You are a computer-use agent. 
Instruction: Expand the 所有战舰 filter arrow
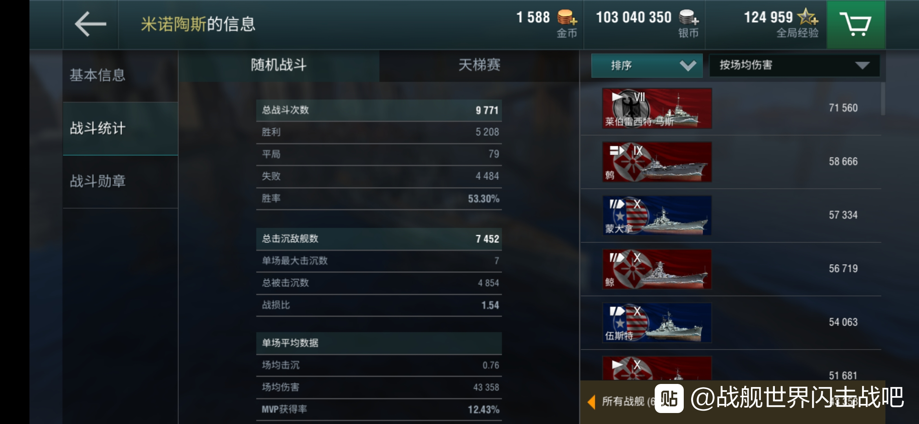pyautogui.click(x=591, y=402)
